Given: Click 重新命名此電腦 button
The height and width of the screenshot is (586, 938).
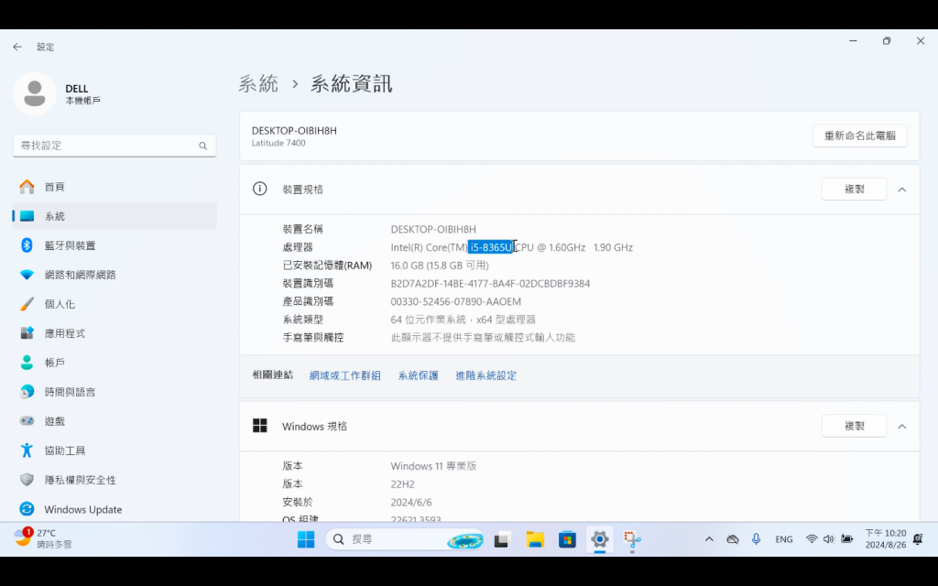Looking at the screenshot, I should (x=859, y=136).
